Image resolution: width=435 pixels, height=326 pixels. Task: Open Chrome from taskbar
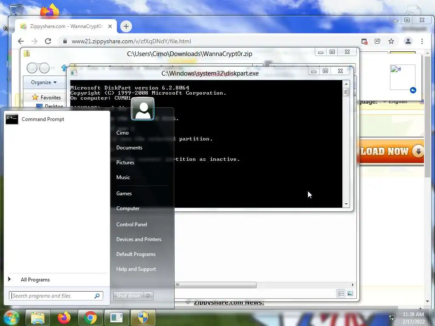point(90,318)
